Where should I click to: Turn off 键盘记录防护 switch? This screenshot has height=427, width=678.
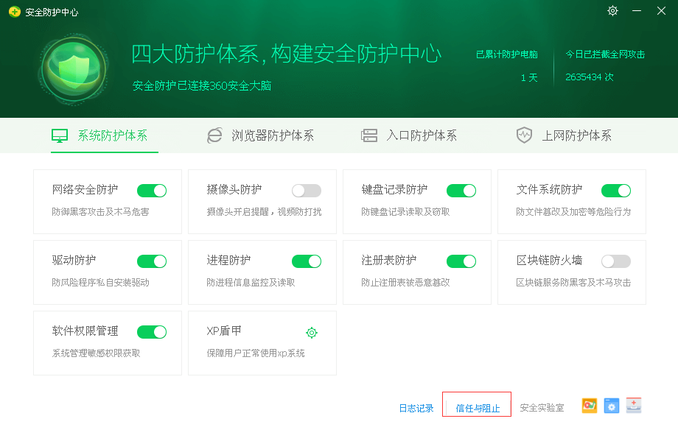[x=461, y=191]
